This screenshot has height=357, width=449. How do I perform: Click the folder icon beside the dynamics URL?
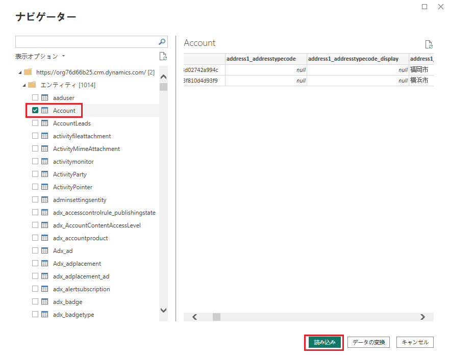[28, 72]
